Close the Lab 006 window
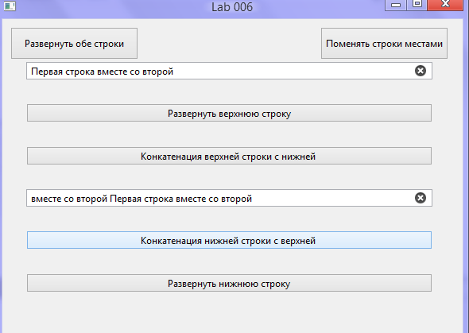Screen dimensions: 469x333 tap(445, 5)
